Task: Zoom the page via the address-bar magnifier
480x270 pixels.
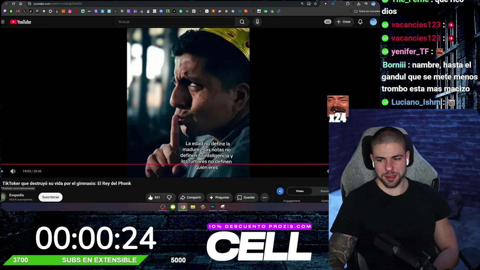Action: pyautogui.click(x=302, y=4)
